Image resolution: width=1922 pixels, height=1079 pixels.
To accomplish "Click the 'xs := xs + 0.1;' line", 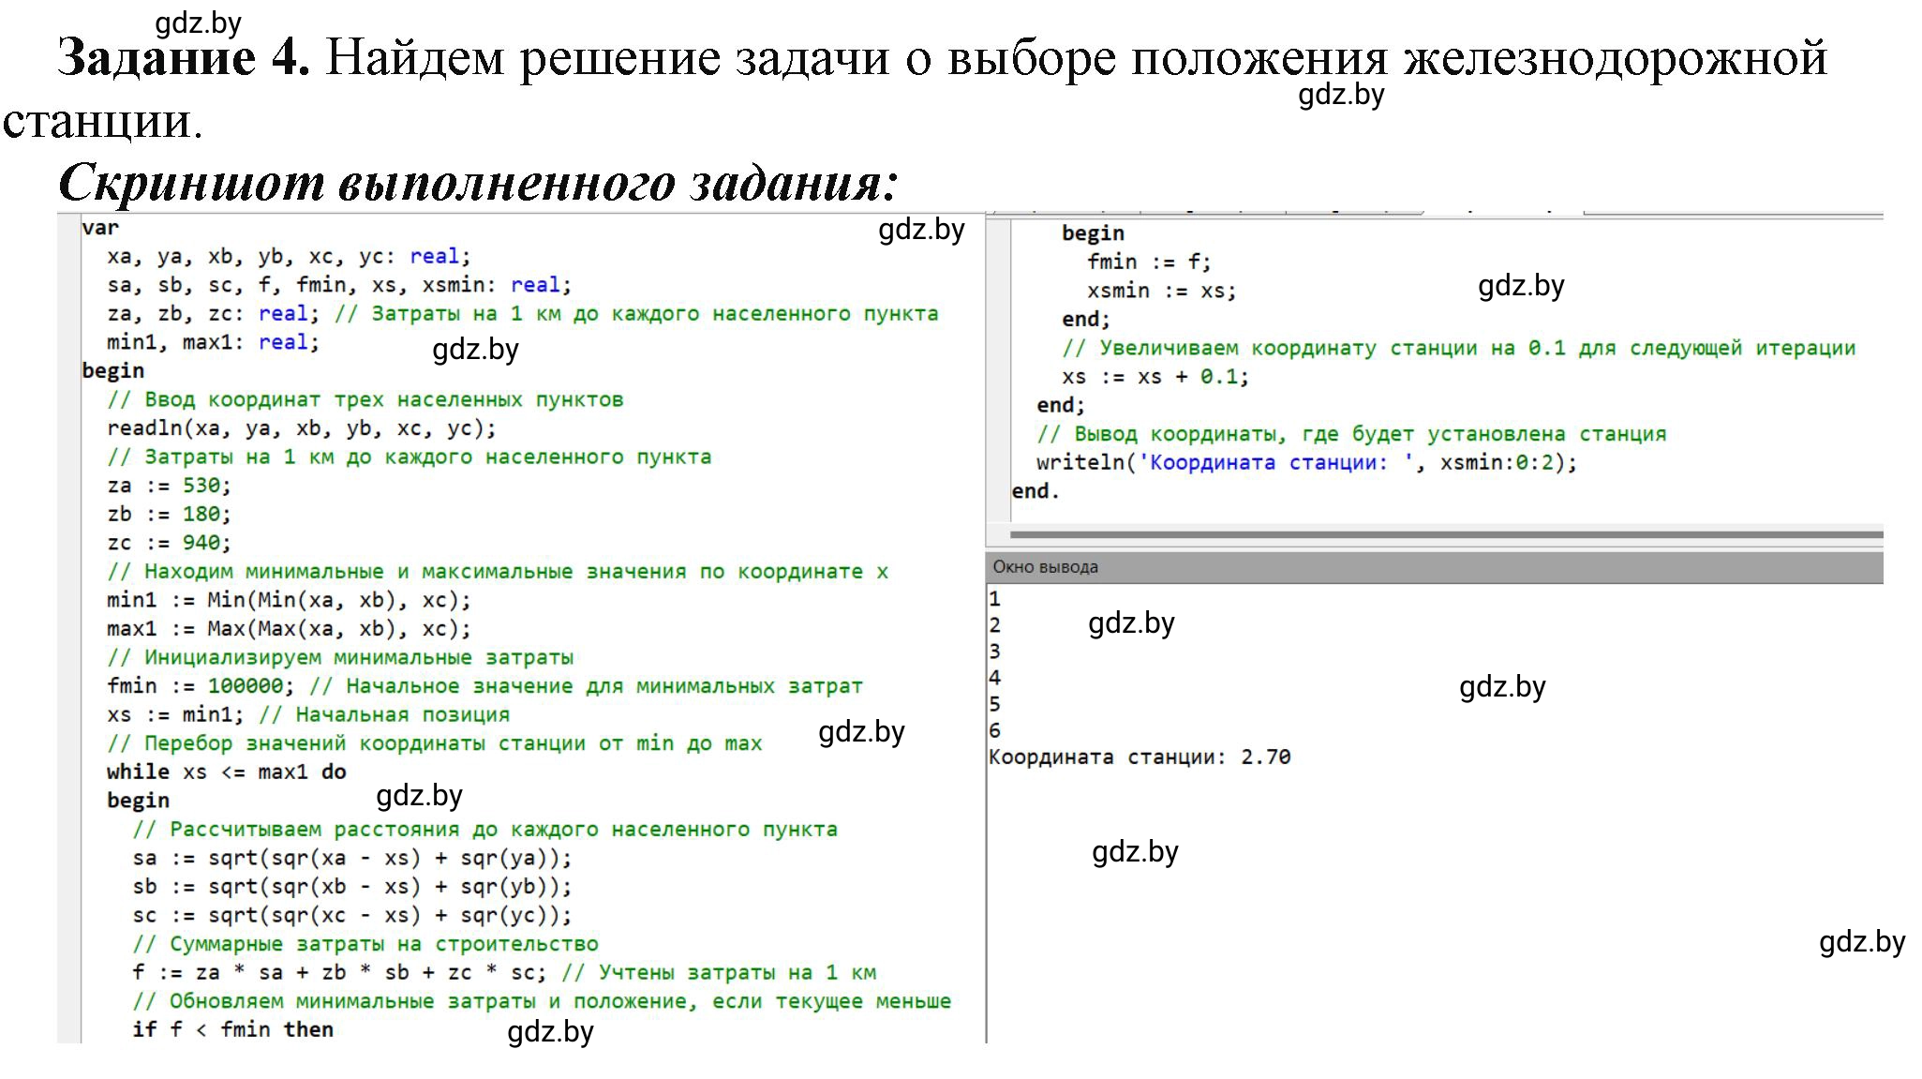I will coord(1155,377).
